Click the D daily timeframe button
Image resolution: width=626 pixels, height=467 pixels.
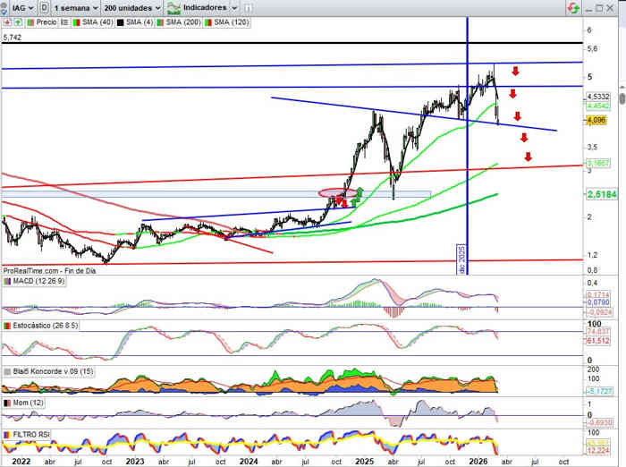45,7
